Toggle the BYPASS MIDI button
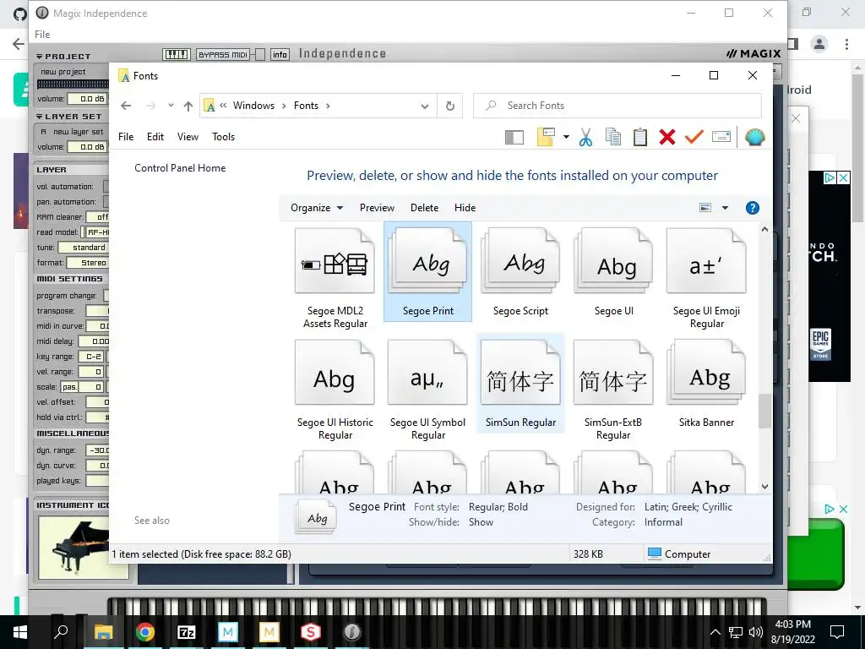This screenshot has height=649, width=865. (223, 54)
